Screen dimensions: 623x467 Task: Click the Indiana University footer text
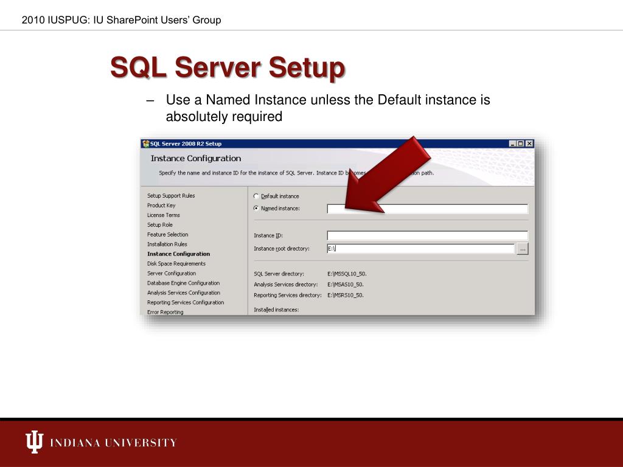coord(113,443)
